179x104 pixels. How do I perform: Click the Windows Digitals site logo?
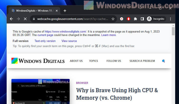pos(38,61)
